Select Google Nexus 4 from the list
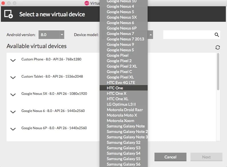Image resolution: width=227 pixels, height=167 pixels. pyautogui.click(x=124, y=6)
